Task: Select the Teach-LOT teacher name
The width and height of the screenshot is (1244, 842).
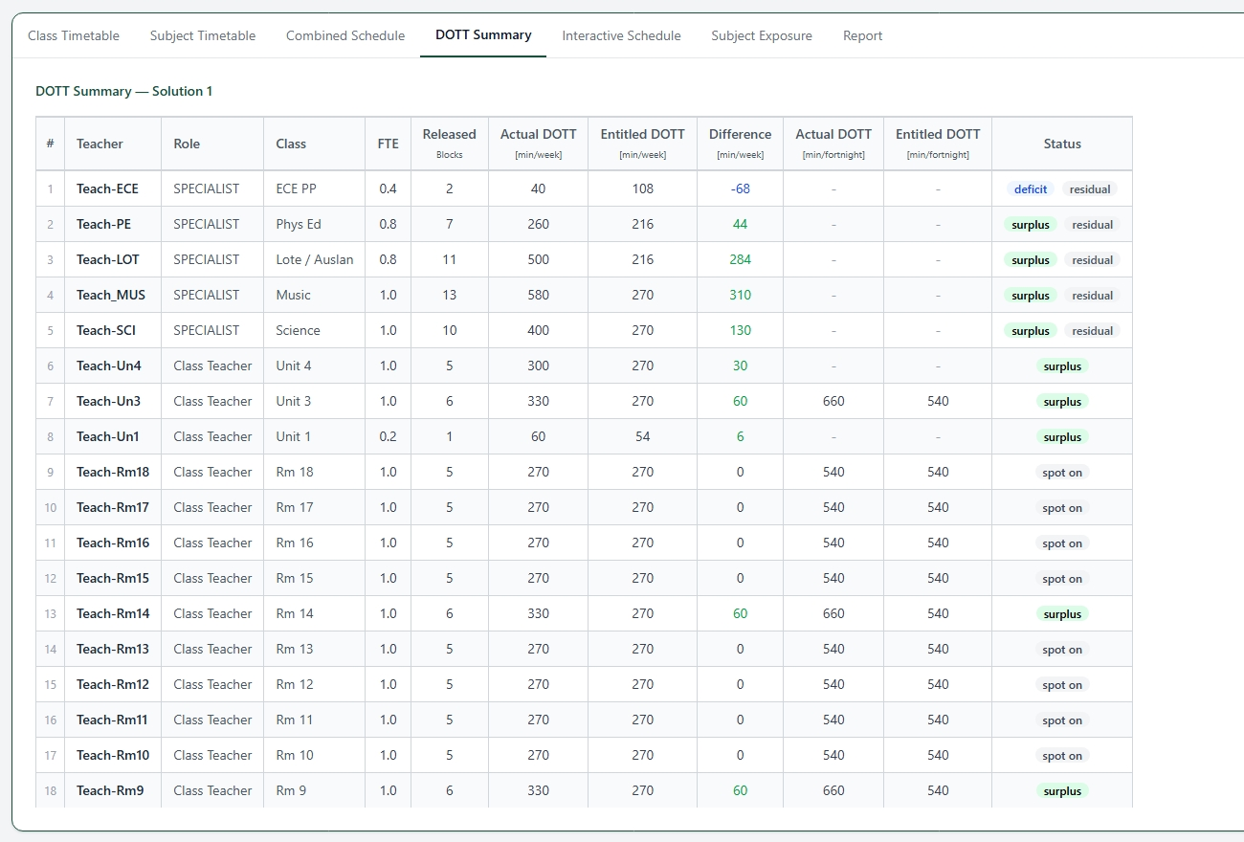Action: pos(108,259)
